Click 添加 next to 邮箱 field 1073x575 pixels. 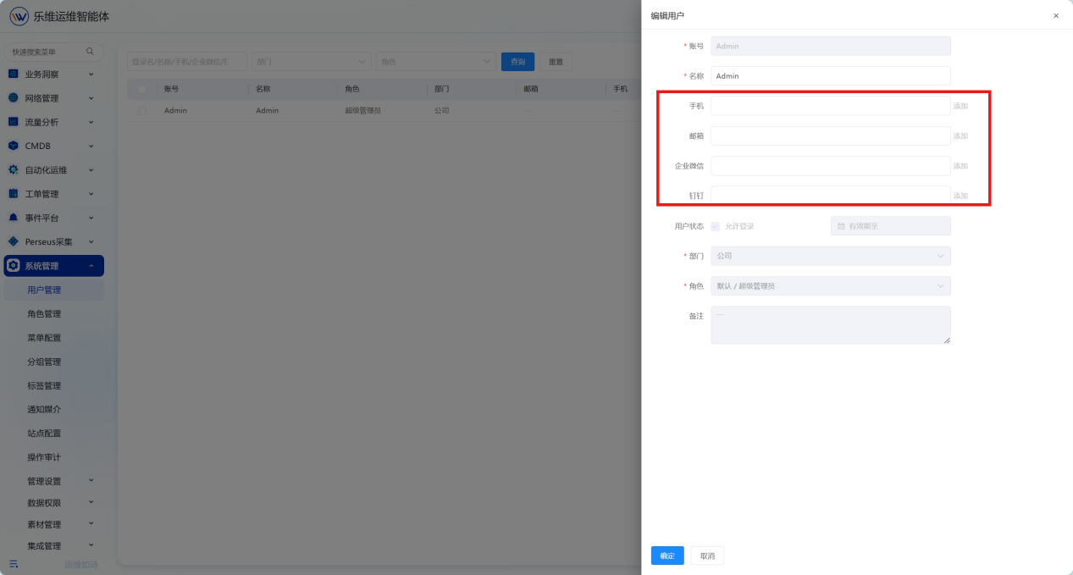pyautogui.click(x=960, y=135)
